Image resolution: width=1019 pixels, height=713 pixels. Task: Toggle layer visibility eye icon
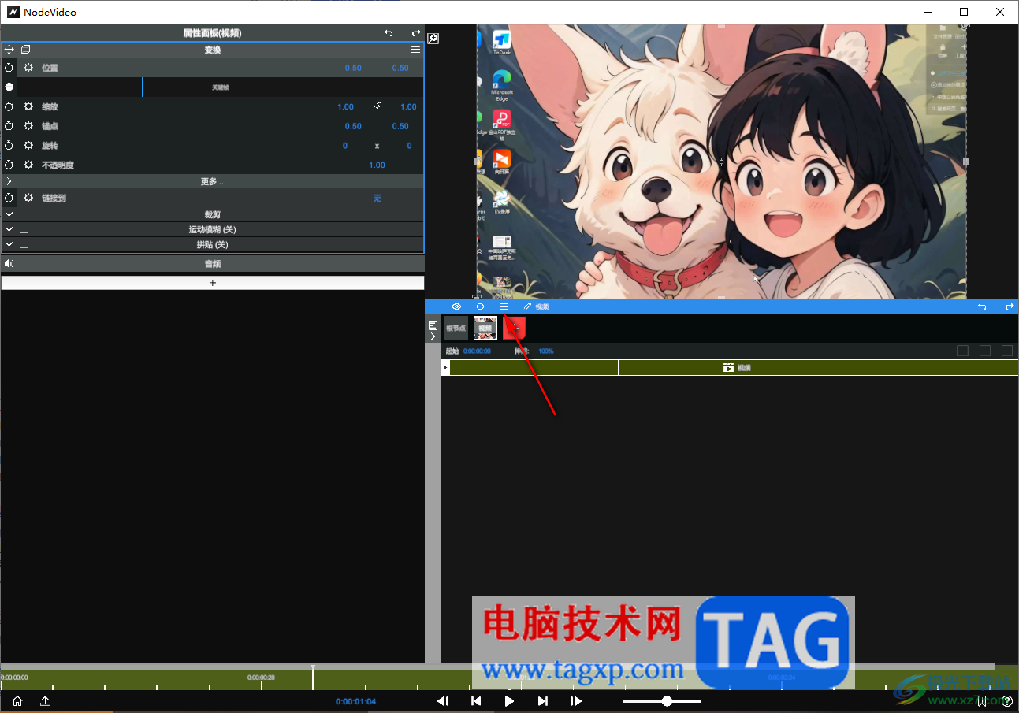click(456, 306)
